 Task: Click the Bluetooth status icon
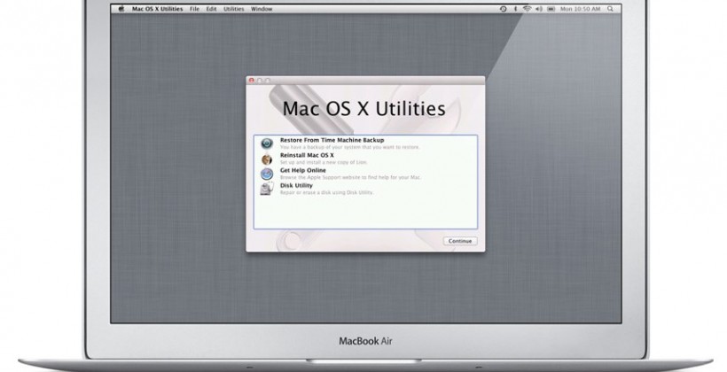[515, 9]
